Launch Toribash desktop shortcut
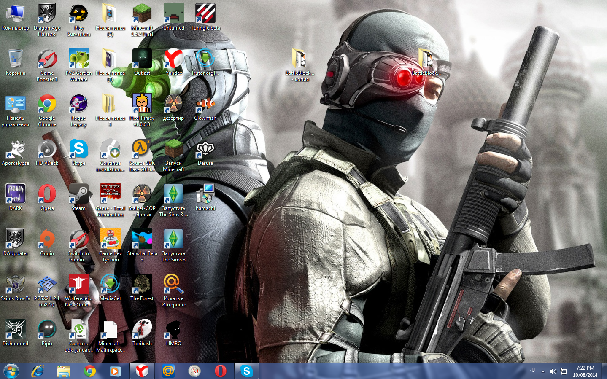This screenshot has width=607, height=379. click(x=142, y=333)
